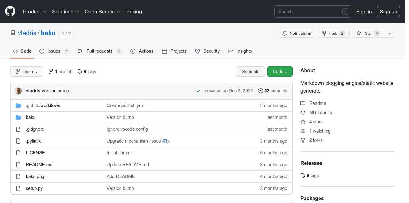409x203 pixels.
Task: Expand the main branch selector
Action: [27, 72]
